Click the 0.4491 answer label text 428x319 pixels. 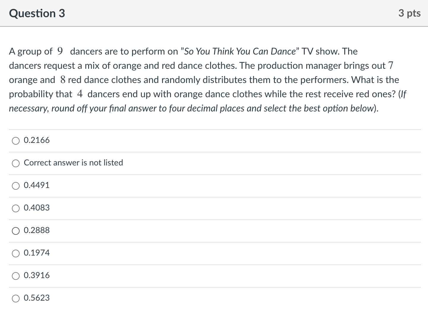click(x=37, y=185)
